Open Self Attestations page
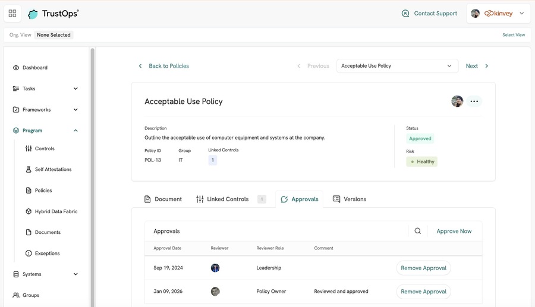535x307 pixels. tap(53, 169)
